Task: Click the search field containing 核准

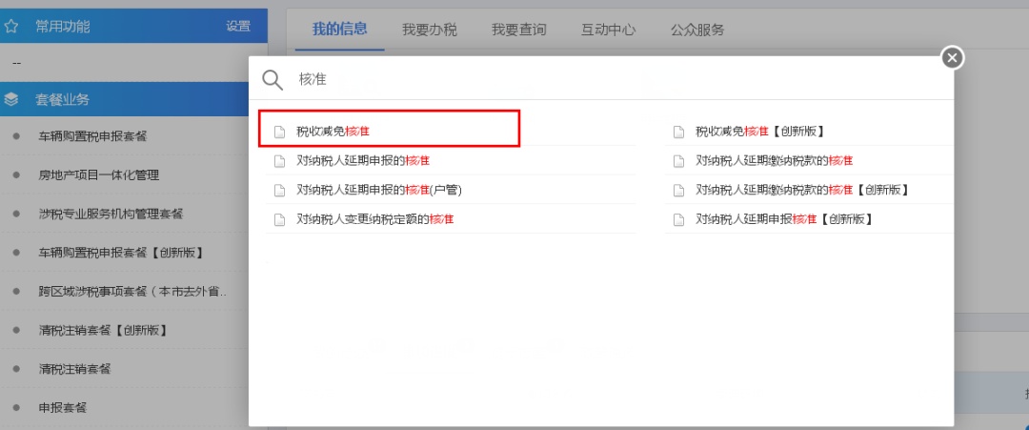Action: (601, 79)
